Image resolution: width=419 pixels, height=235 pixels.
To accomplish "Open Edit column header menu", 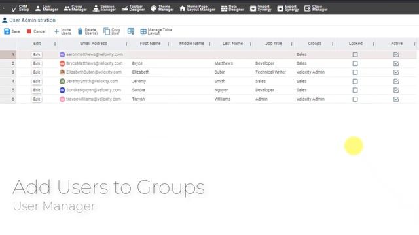I will click(x=55, y=44).
